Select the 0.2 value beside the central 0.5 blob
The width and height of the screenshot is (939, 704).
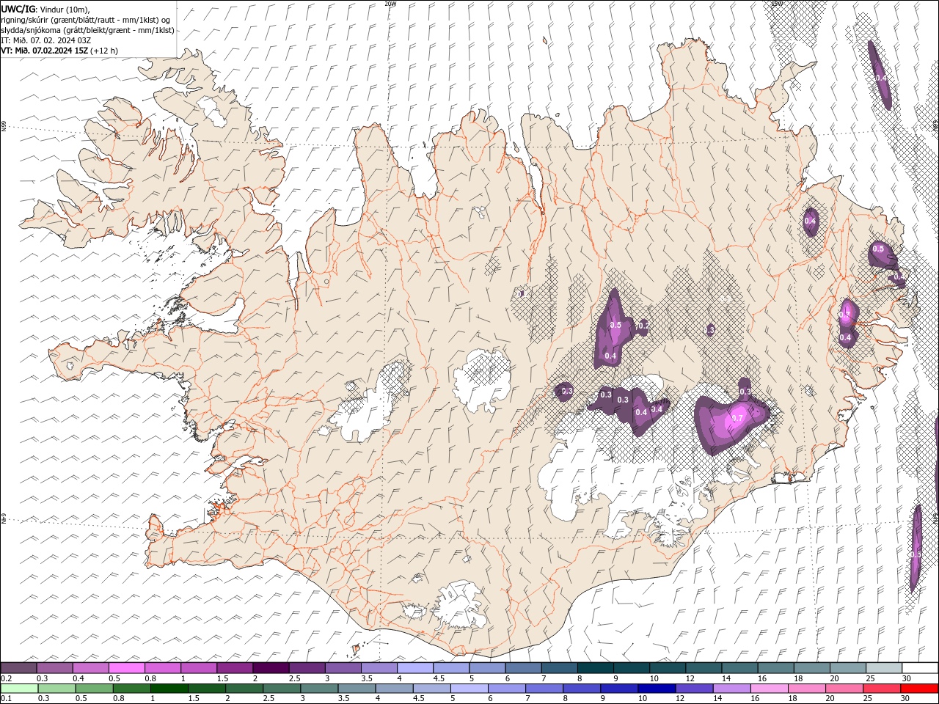[643, 326]
